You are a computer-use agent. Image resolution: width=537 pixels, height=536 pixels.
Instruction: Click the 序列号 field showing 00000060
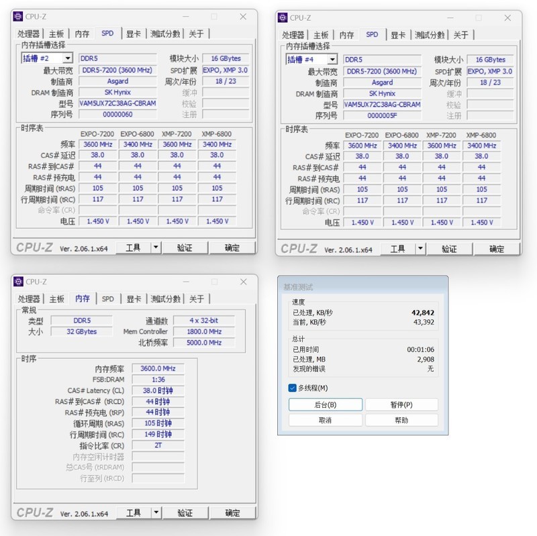coord(117,114)
